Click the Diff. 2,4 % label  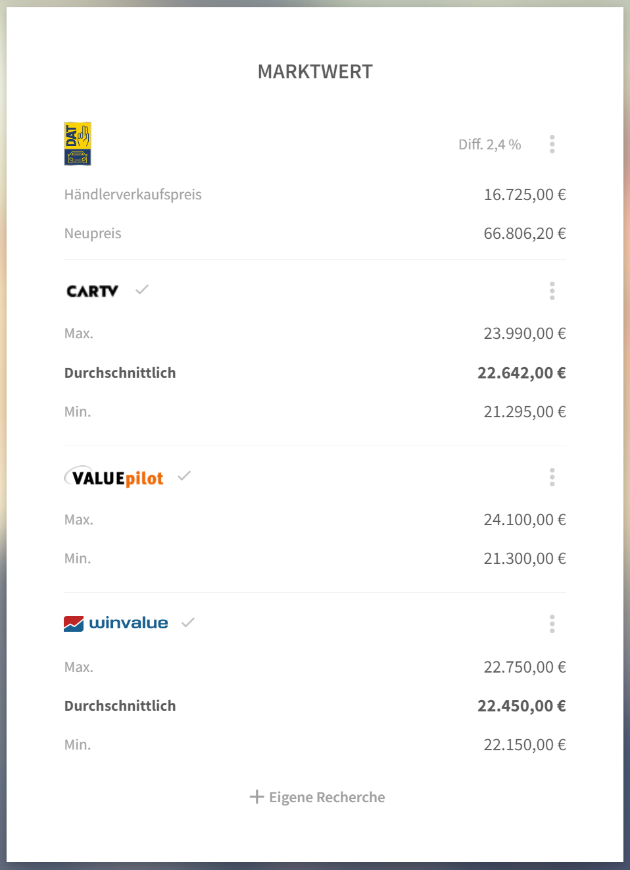pos(490,144)
